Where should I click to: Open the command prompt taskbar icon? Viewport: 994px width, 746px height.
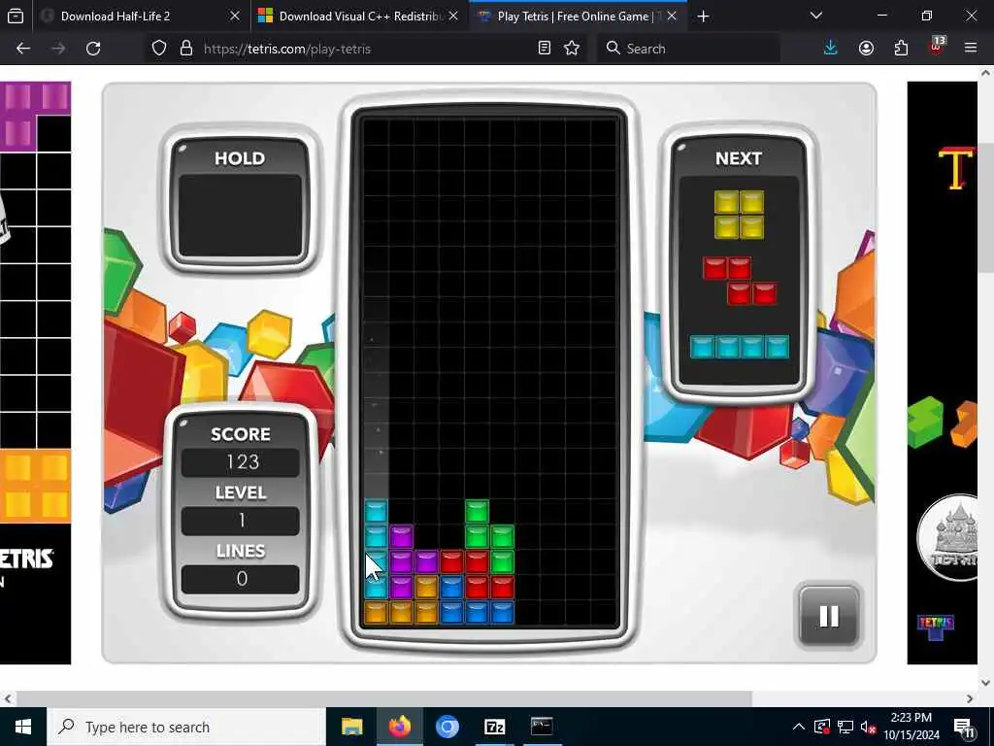point(542,727)
